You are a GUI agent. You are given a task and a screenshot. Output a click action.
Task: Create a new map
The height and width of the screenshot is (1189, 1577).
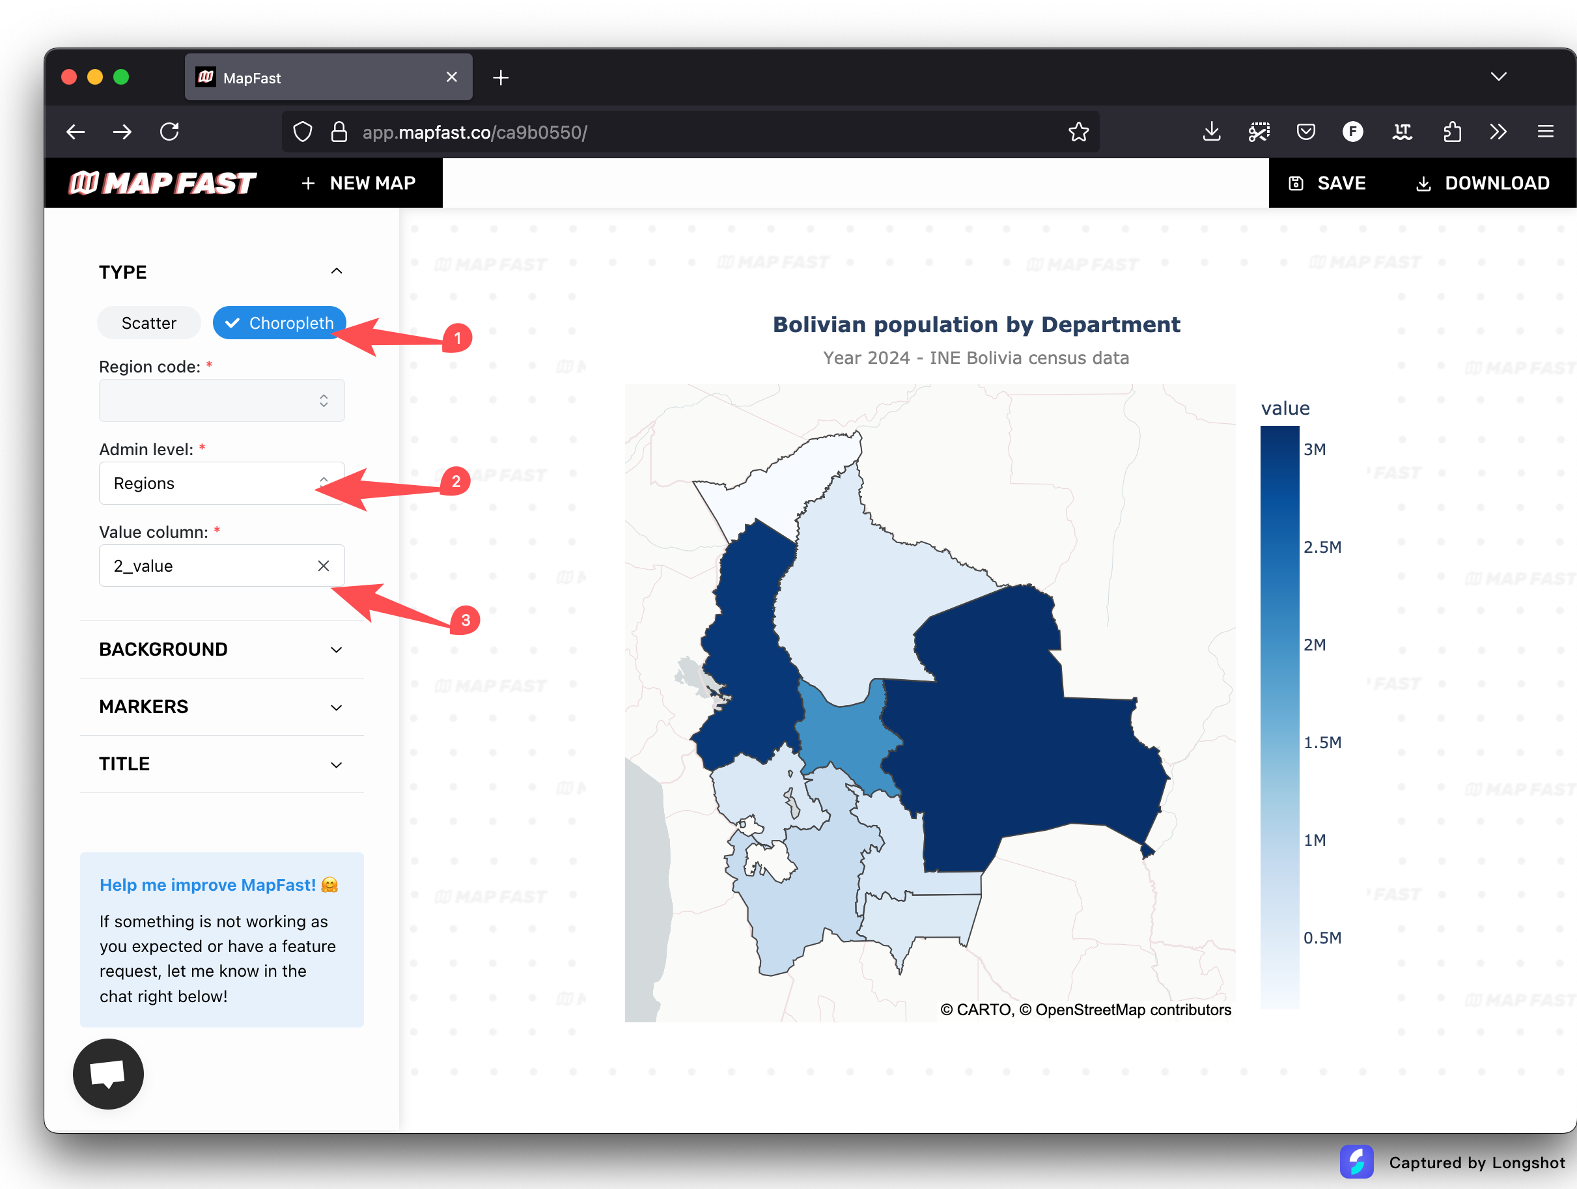pyautogui.click(x=359, y=183)
